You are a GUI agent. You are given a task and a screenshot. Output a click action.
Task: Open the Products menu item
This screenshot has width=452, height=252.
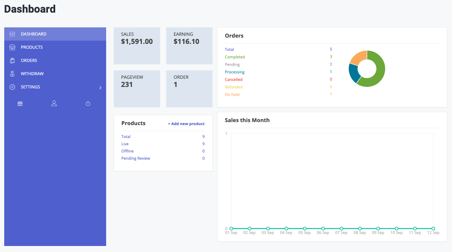pyautogui.click(x=55, y=47)
